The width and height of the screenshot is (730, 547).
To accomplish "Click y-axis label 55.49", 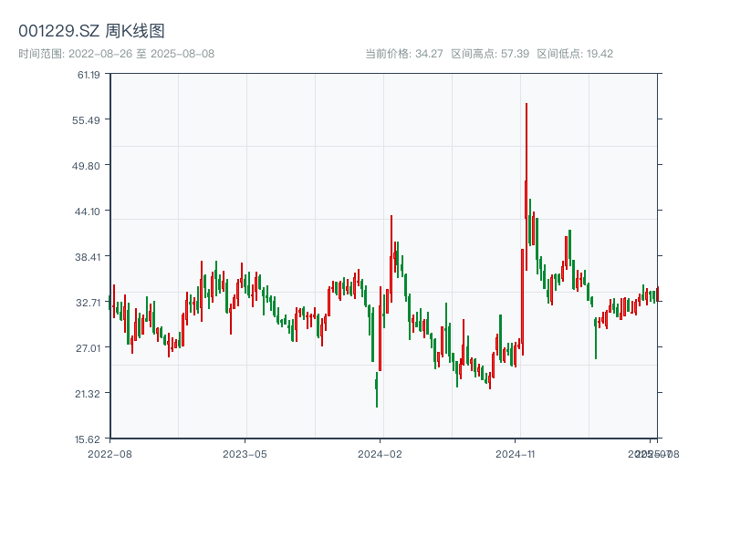I will tap(86, 120).
